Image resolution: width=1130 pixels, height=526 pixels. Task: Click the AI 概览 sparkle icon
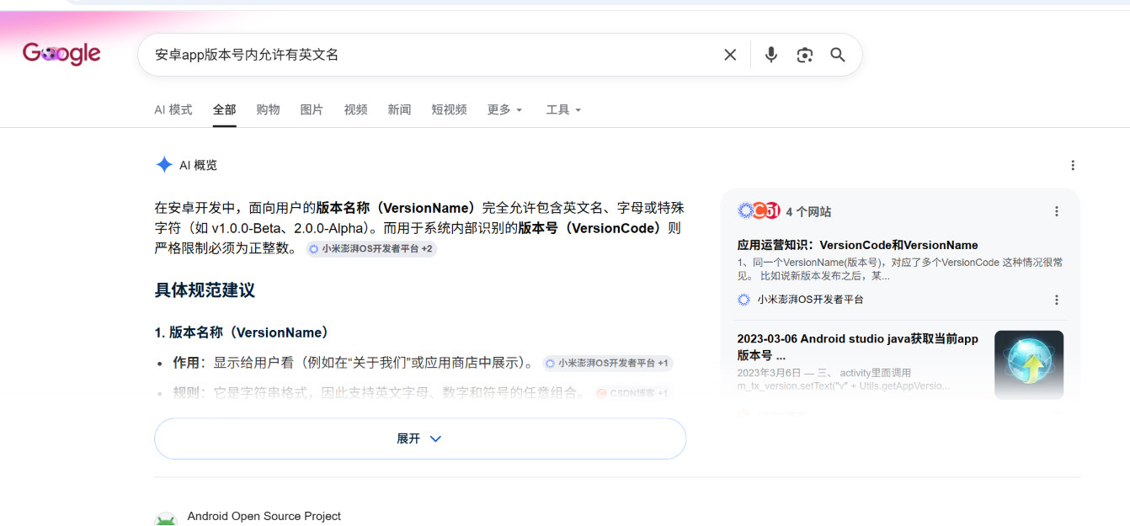point(164,165)
